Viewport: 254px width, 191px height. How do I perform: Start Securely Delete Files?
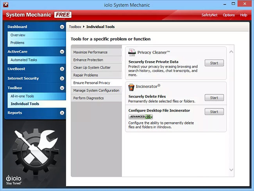click(x=214, y=98)
